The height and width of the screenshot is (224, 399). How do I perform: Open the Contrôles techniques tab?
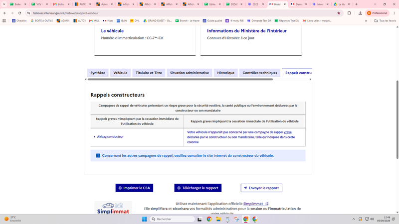pyautogui.click(x=260, y=73)
